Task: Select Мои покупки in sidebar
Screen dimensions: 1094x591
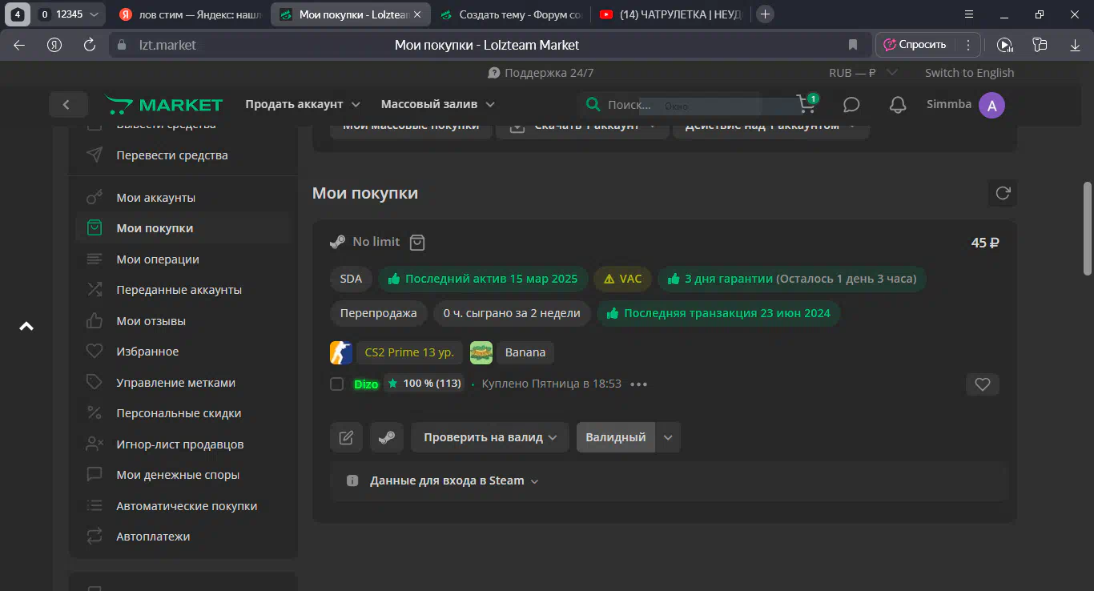Action: 183,228
